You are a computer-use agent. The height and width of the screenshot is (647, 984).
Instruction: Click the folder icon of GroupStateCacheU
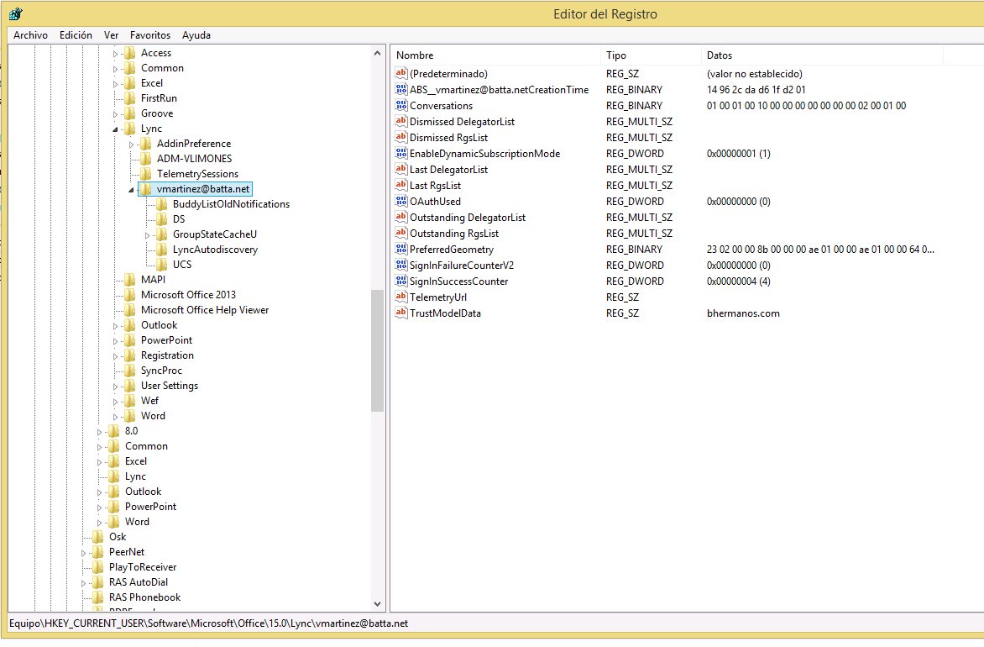tap(162, 234)
